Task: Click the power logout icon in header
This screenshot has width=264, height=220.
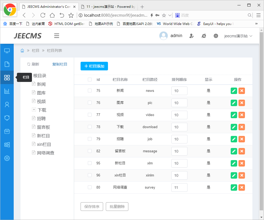Action: point(216,36)
